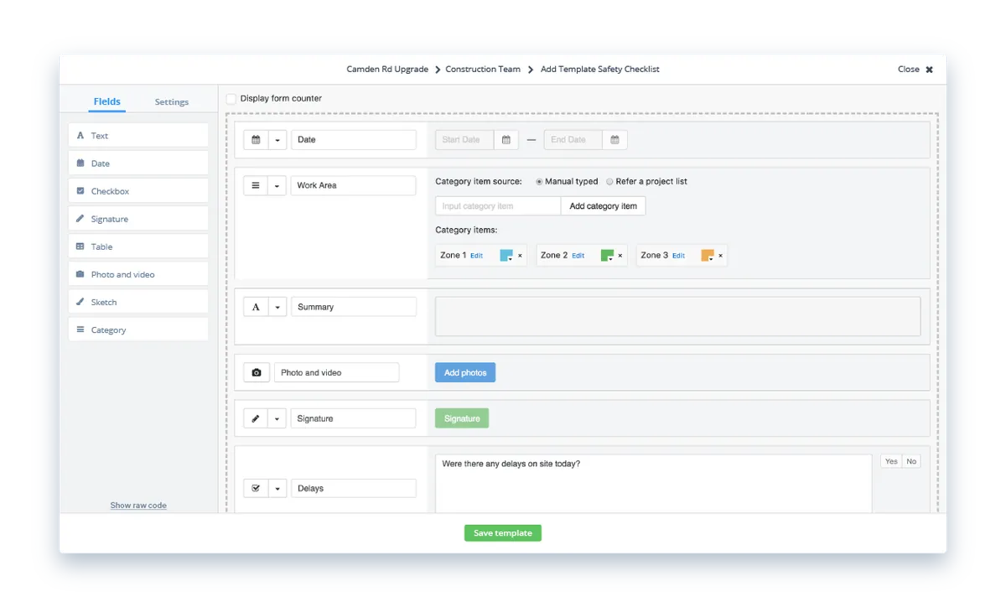Click the list icon of Work Area row
The height and width of the screenshot is (607, 1006).
pyautogui.click(x=256, y=185)
